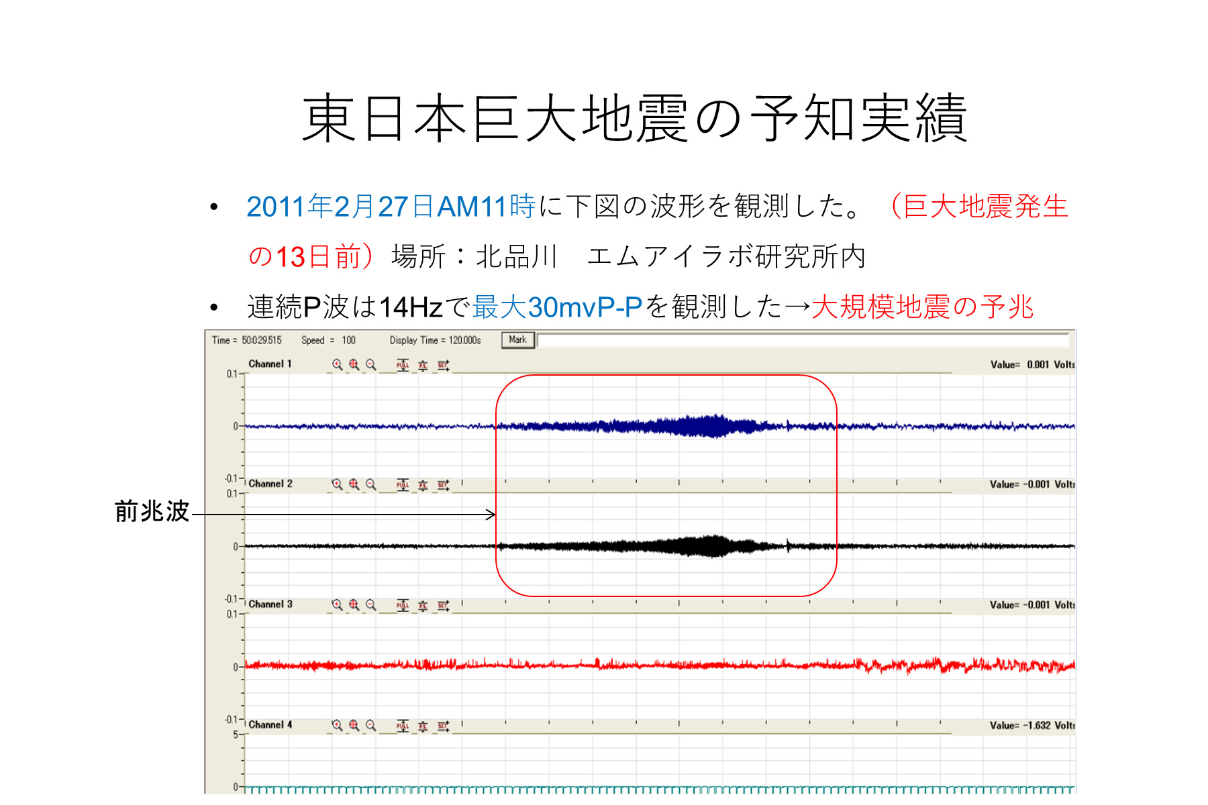
Task: Zoom in on Channel 2 waveform
Action: click(337, 484)
